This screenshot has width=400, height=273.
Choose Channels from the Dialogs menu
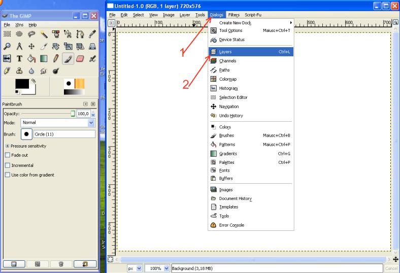click(x=251, y=61)
